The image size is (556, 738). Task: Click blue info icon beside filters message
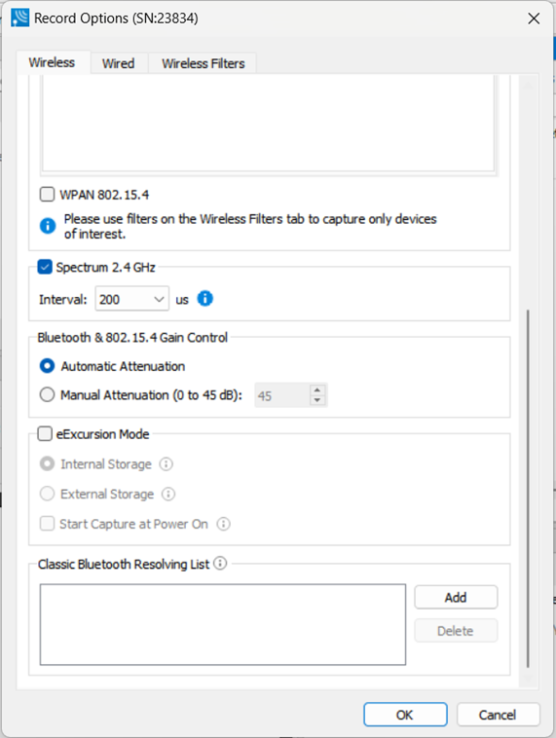(x=48, y=226)
